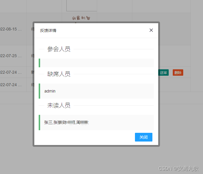Click the red 删除 button behind dialog
203x174 pixels.
point(178,72)
